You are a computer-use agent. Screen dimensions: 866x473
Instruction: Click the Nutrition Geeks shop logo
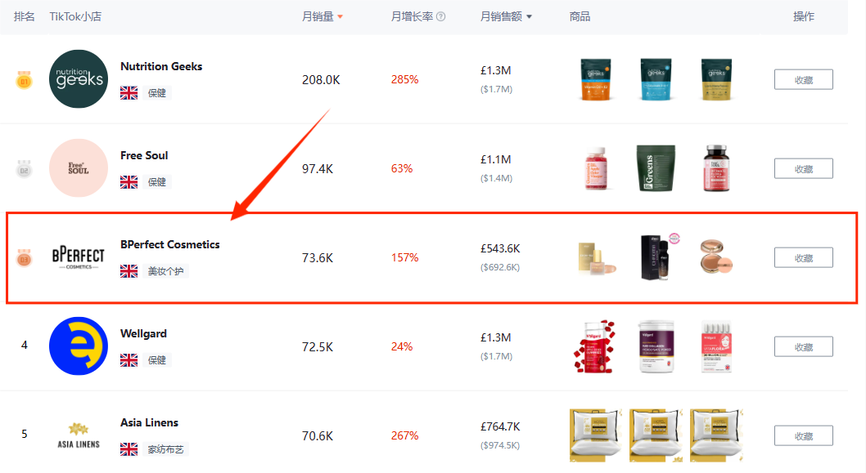pyautogui.click(x=79, y=79)
